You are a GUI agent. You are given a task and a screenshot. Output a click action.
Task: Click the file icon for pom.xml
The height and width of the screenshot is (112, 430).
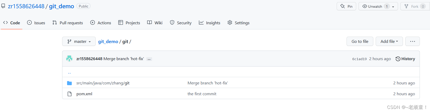(x=69, y=94)
